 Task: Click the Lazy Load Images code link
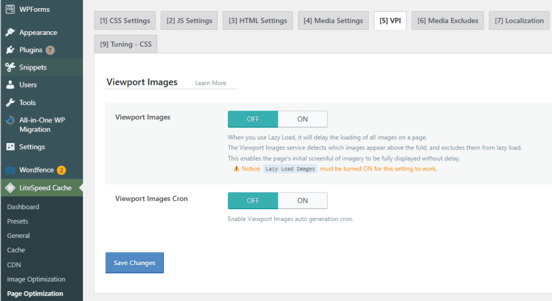[290, 169]
